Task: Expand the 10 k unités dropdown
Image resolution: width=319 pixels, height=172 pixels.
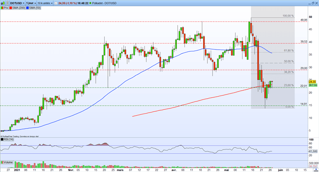Action: 45,3
